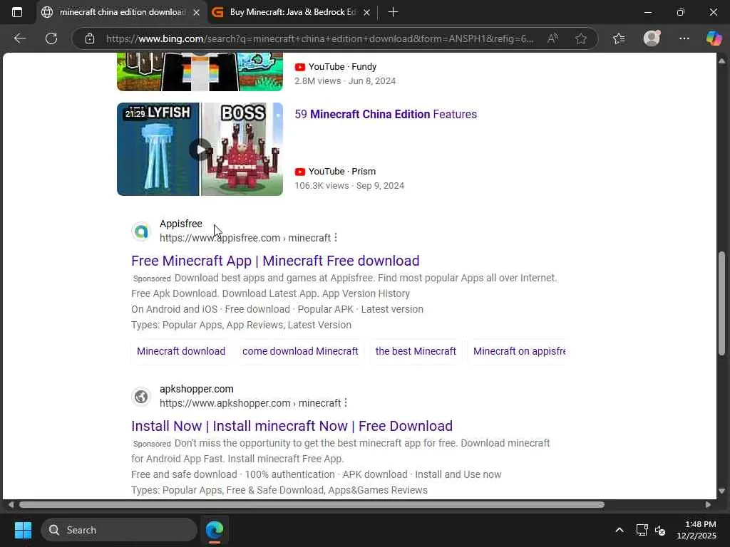Open Microsoft Edge from the taskbar
The image size is (730, 547).
tap(215, 530)
